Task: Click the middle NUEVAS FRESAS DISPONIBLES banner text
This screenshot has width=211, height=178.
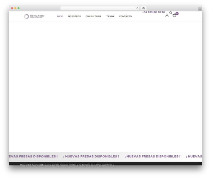Action: [91, 157]
